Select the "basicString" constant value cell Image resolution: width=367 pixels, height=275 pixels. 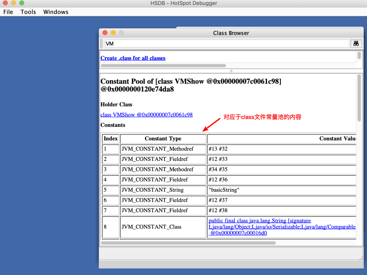point(281,190)
